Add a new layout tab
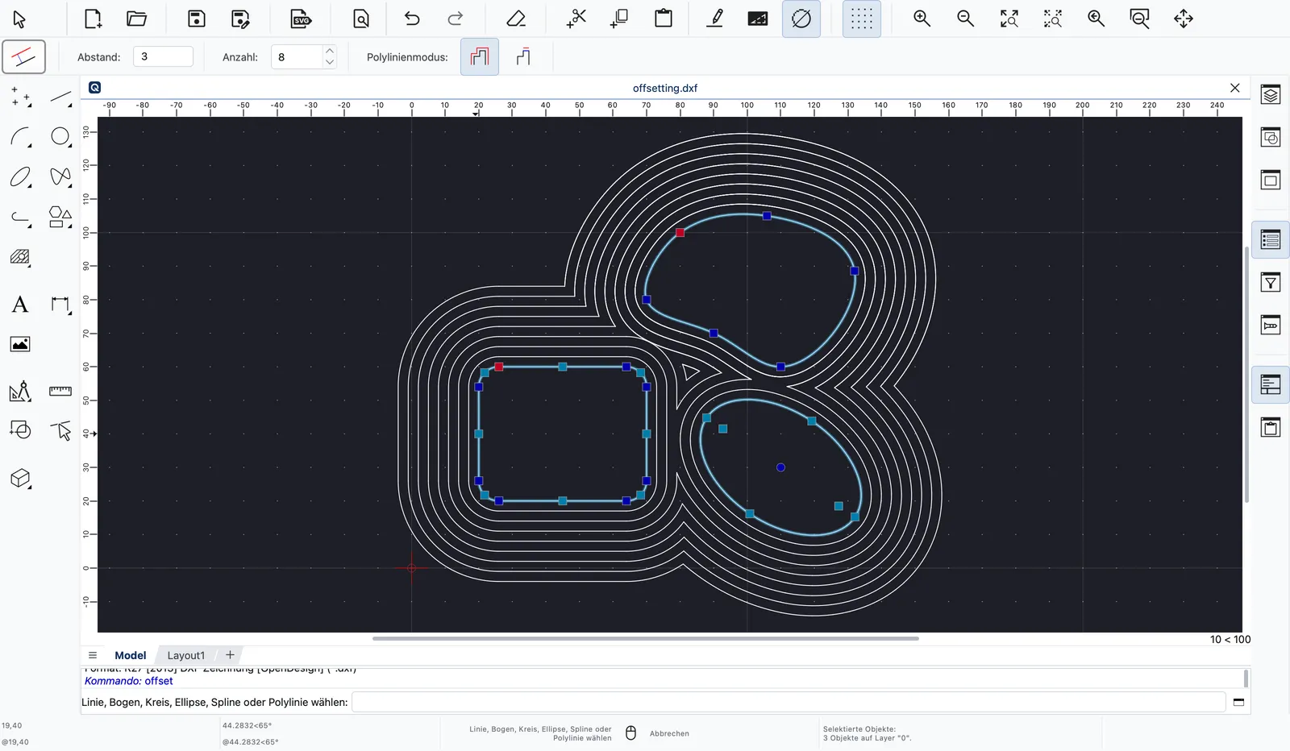This screenshot has width=1290, height=751. [x=230, y=655]
